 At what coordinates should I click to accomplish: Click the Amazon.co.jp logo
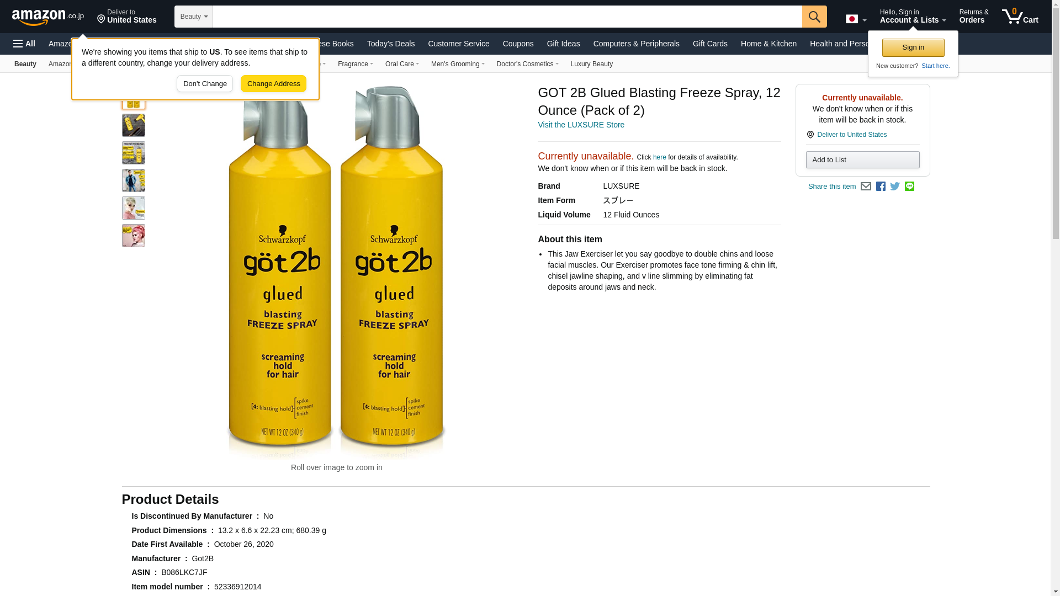[48, 17]
